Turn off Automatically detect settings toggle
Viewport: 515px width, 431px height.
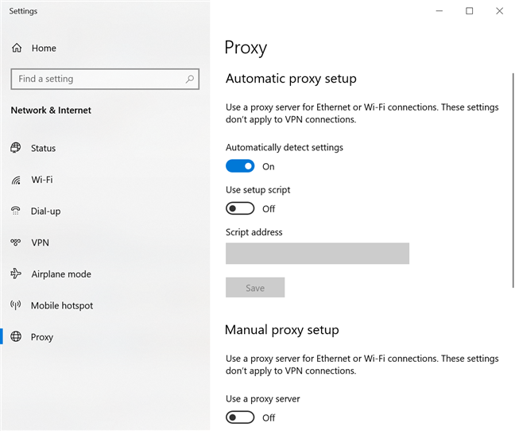tap(240, 166)
